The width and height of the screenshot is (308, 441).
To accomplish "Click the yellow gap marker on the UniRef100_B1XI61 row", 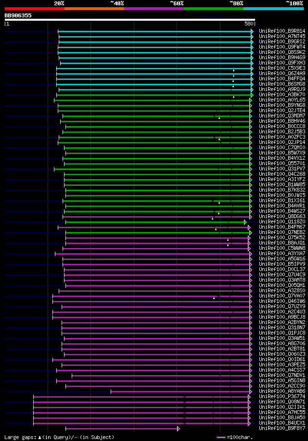I will tap(219, 203).
